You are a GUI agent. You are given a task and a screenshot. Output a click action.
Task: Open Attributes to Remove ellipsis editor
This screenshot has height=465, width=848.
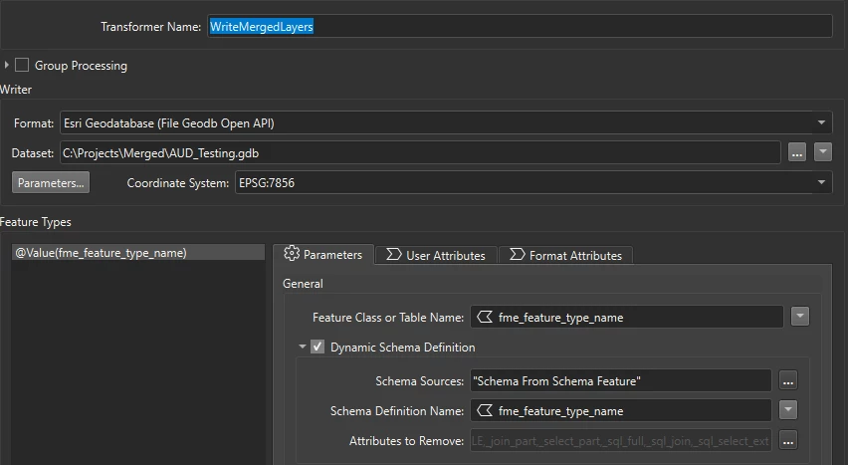pyautogui.click(x=788, y=441)
